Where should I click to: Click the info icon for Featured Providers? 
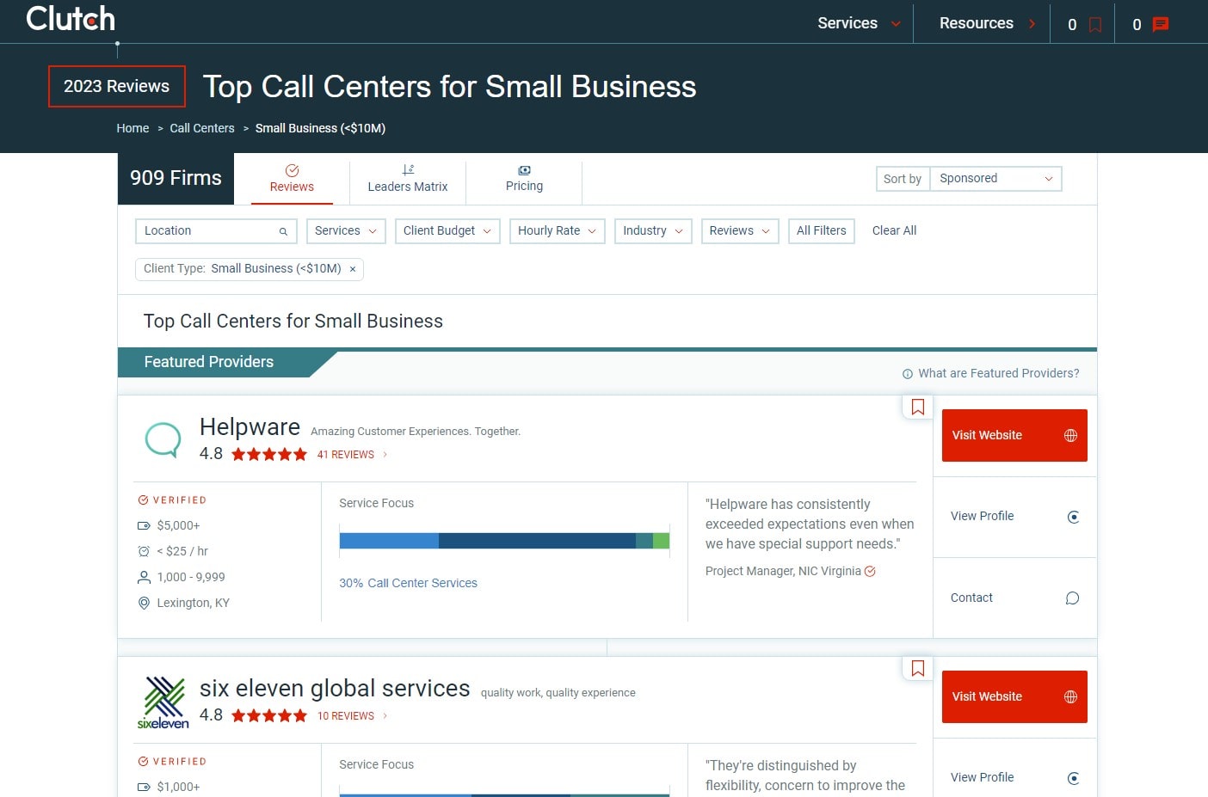[907, 374]
